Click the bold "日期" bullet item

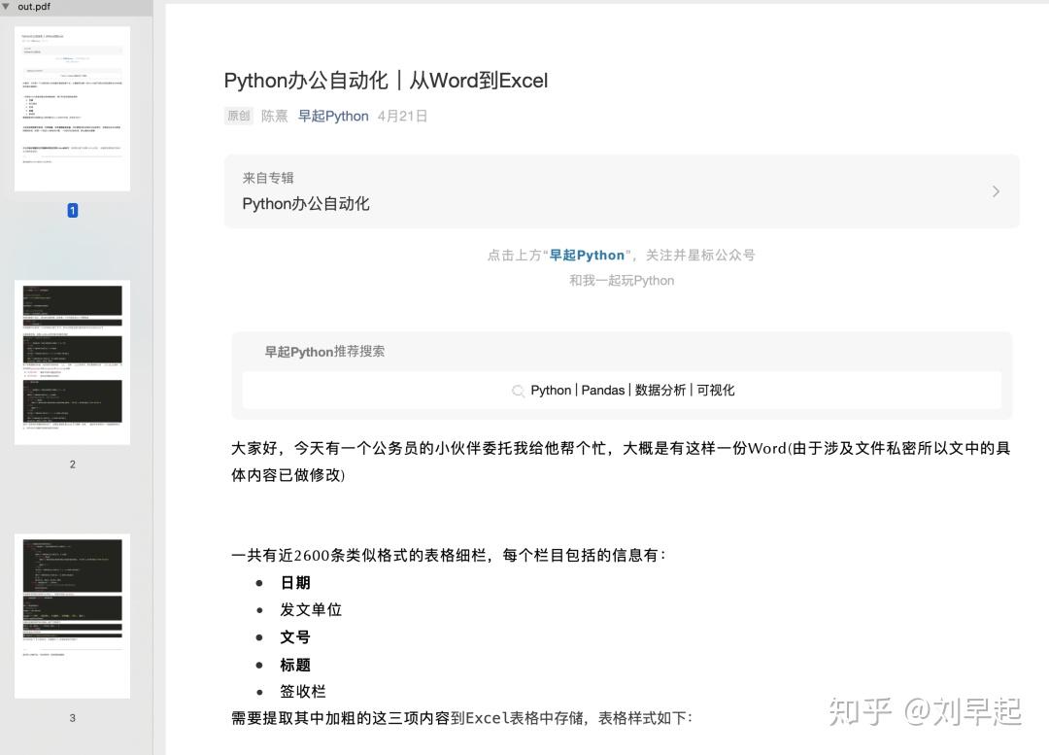pos(294,582)
